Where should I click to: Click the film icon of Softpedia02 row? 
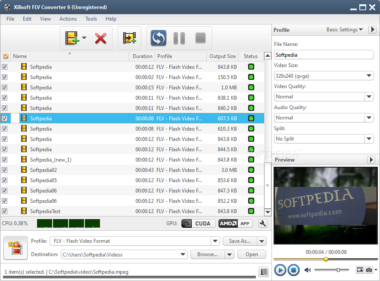24,170
